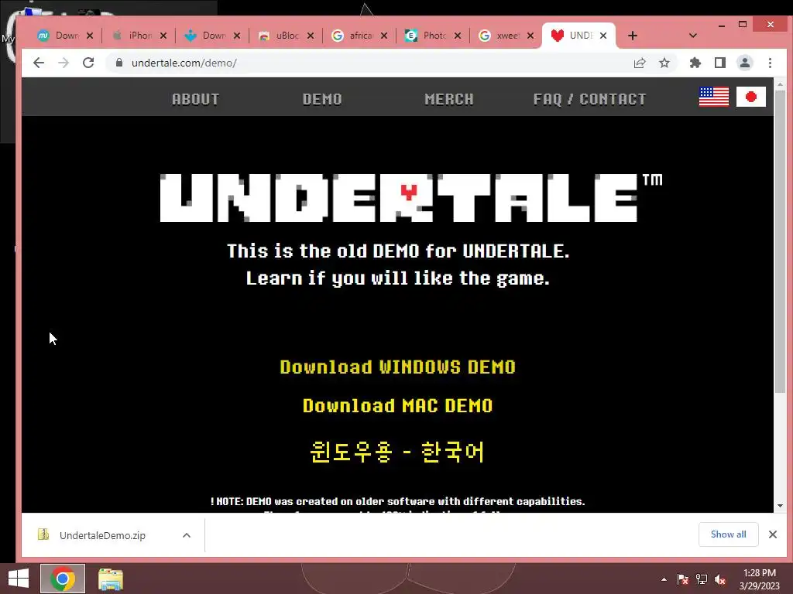Image resolution: width=793 pixels, height=594 pixels.
Task: Reload the current page
Action: [x=88, y=63]
